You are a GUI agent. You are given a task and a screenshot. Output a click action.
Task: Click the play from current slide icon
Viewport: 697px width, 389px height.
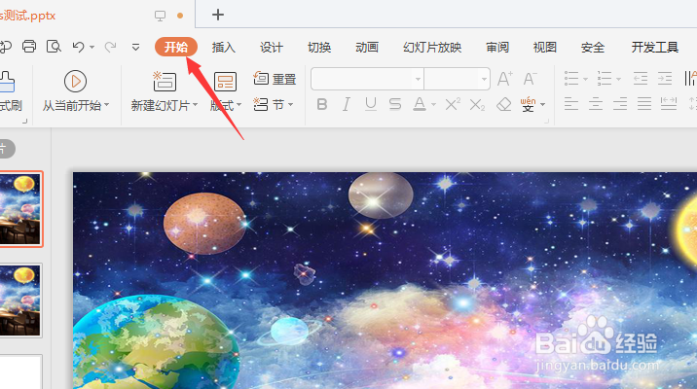75,82
